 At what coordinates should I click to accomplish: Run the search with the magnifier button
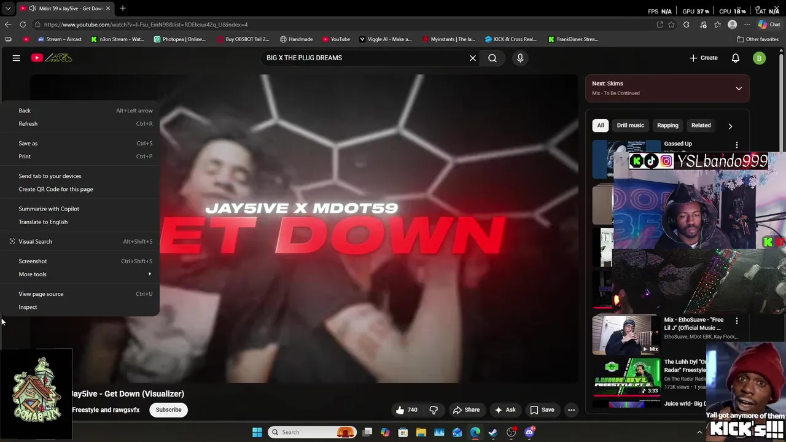(x=492, y=58)
